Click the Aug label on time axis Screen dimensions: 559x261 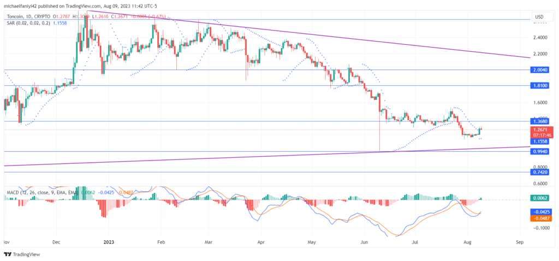[x=468, y=242]
